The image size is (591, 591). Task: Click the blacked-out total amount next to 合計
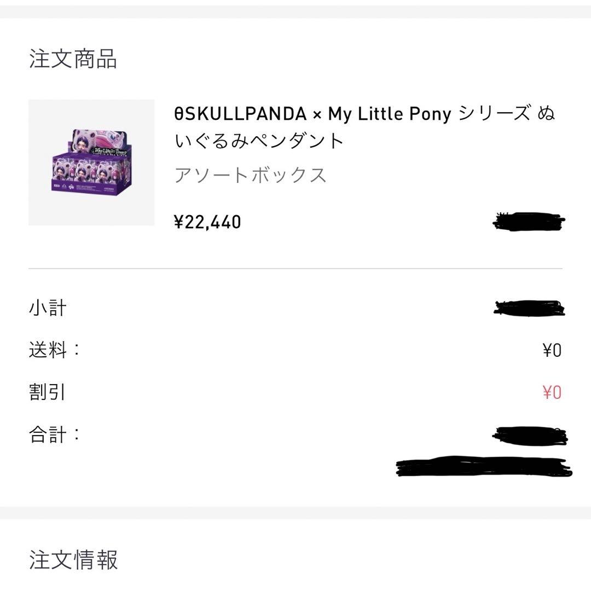pyautogui.click(x=530, y=436)
